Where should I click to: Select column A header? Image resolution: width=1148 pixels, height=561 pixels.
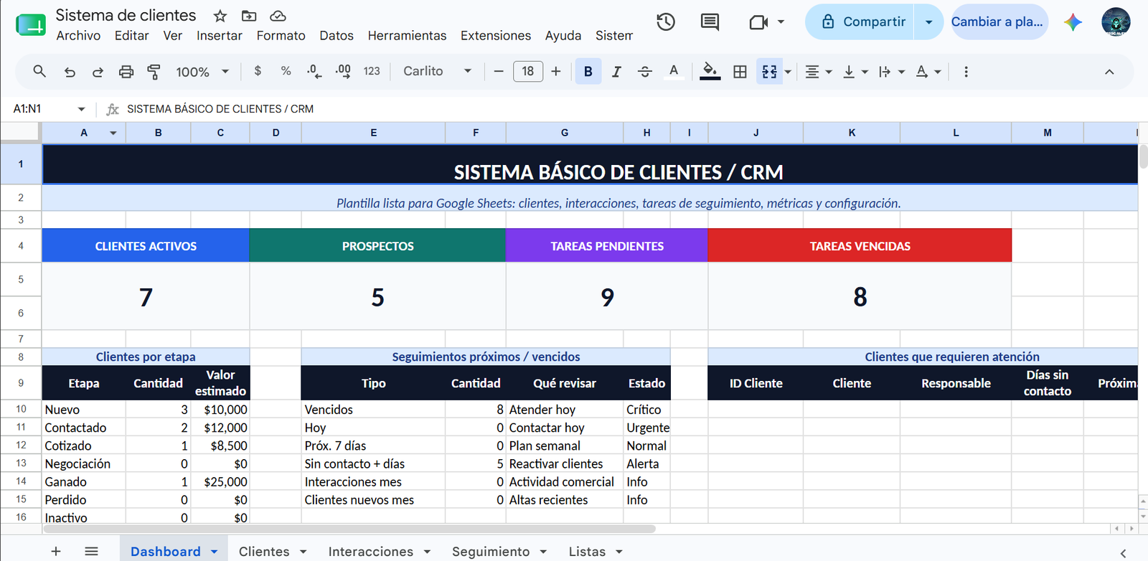pos(84,133)
